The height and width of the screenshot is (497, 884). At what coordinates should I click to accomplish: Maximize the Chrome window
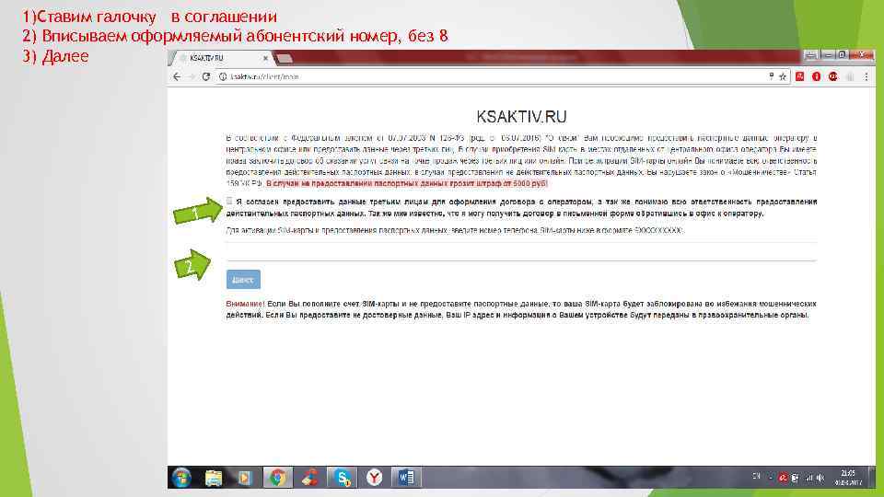click(x=841, y=54)
